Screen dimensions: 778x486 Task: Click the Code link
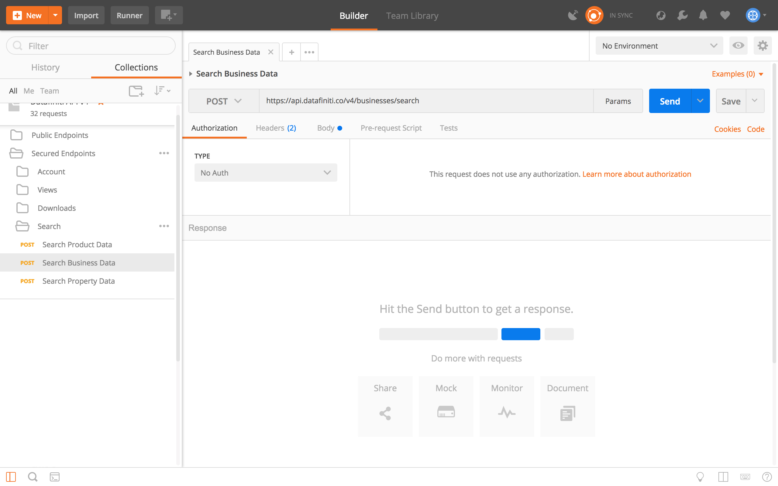756,129
